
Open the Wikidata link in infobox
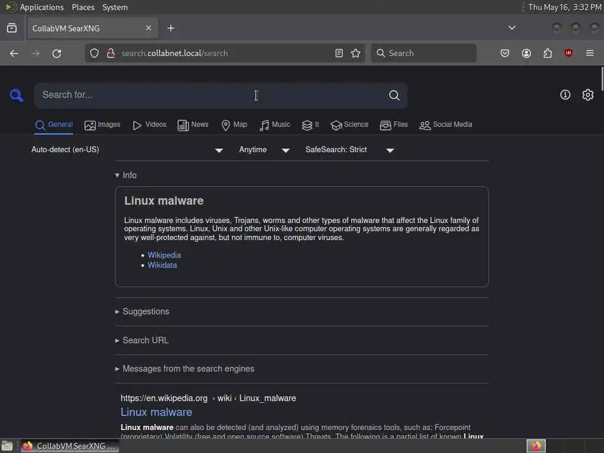click(x=162, y=265)
